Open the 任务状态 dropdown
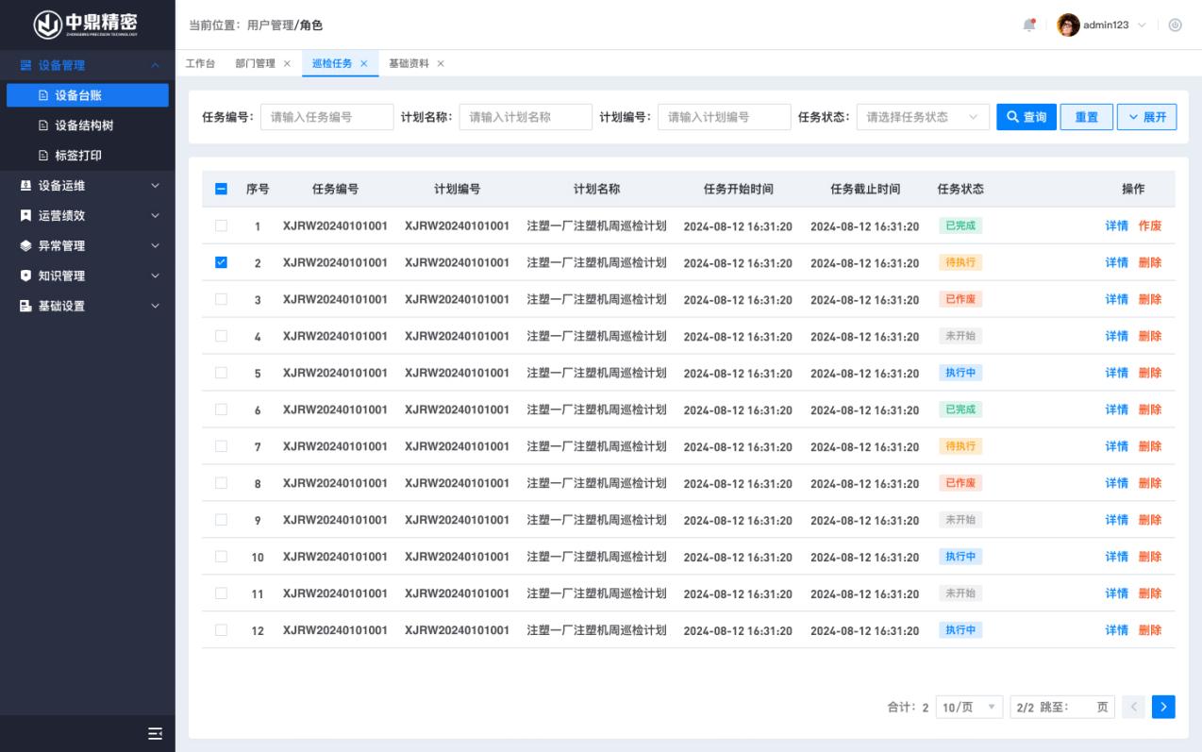 click(x=922, y=117)
